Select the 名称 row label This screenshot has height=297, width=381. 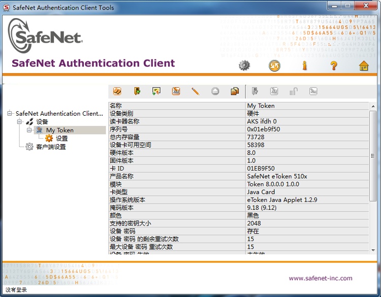tap(116, 106)
